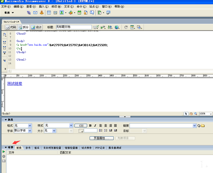
Task: Insert a named anchor icon
Action: 42,13
